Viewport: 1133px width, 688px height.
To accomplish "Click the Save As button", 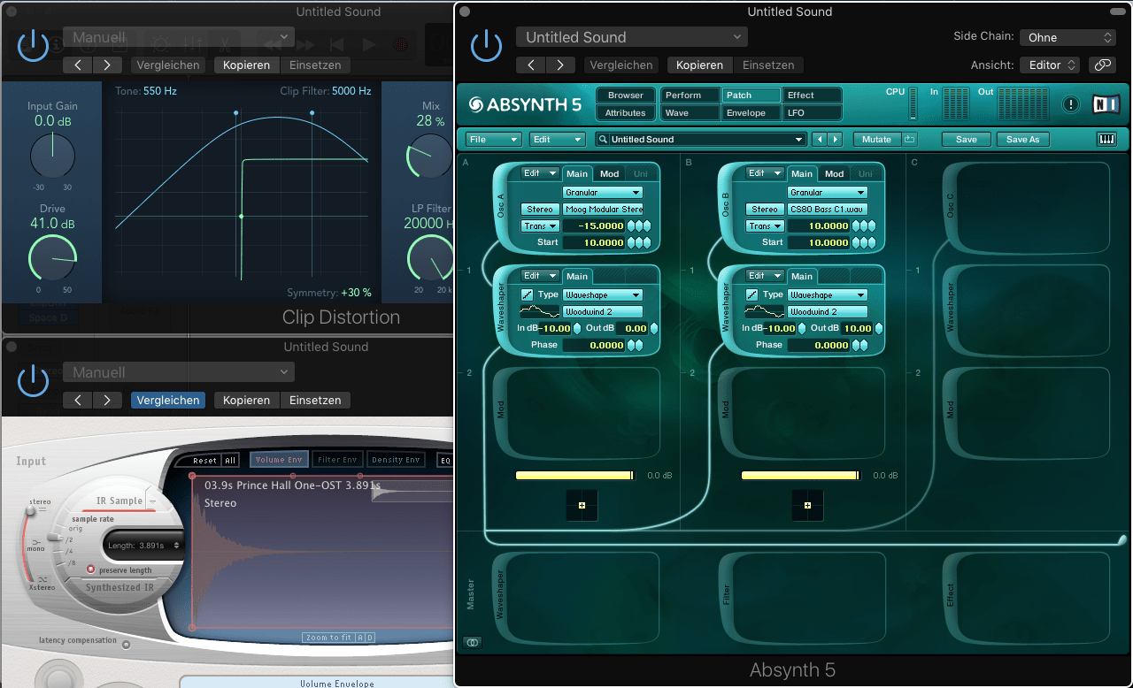I will point(1022,139).
